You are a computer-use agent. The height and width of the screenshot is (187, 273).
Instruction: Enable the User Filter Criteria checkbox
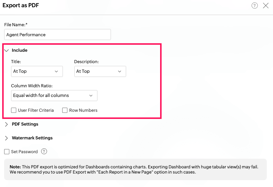[x=13, y=110]
